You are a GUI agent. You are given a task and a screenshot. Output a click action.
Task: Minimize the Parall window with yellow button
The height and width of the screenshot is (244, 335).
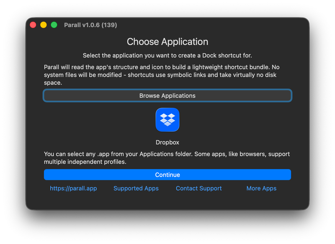coord(44,25)
